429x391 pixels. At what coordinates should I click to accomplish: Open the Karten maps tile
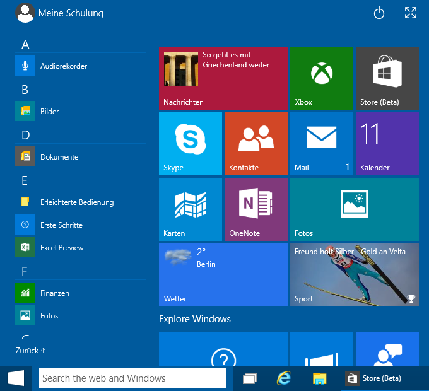[x=190, y=209]
